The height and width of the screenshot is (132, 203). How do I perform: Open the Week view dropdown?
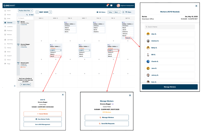pos(117,12)
